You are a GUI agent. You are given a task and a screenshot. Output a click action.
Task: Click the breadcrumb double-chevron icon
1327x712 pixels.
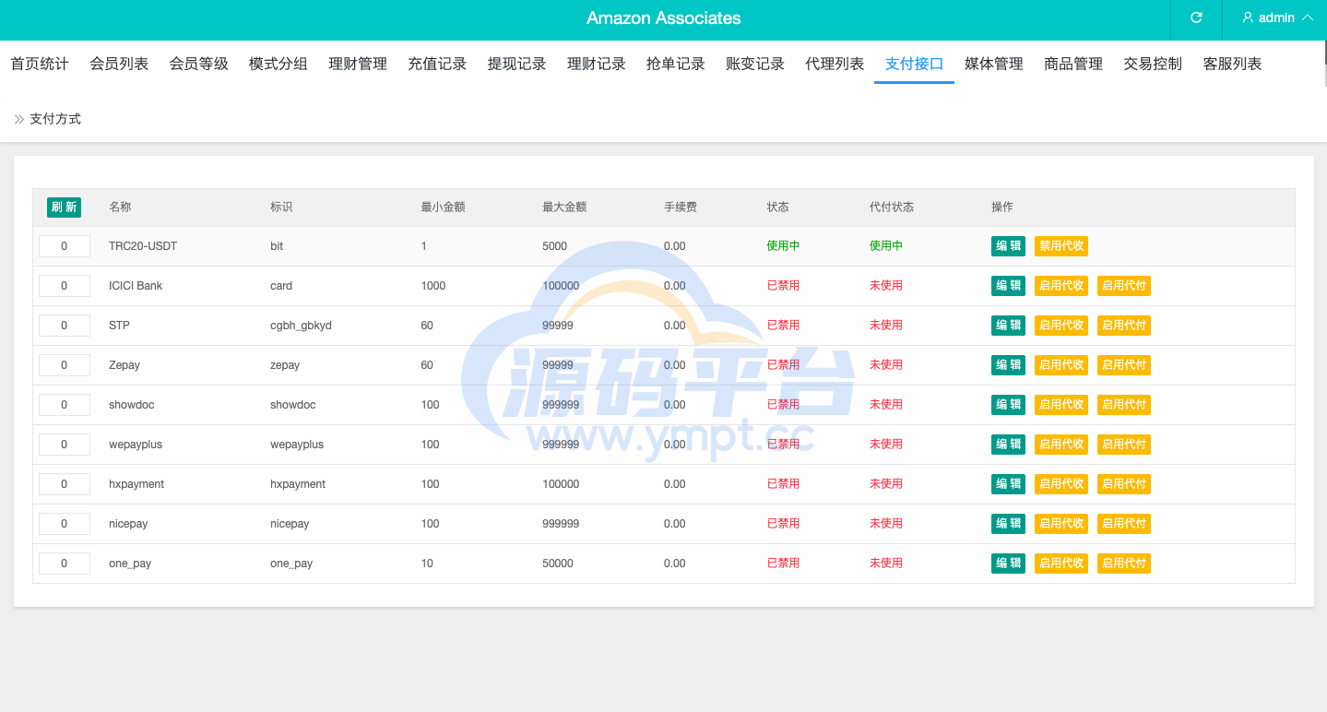pos(18,119)
